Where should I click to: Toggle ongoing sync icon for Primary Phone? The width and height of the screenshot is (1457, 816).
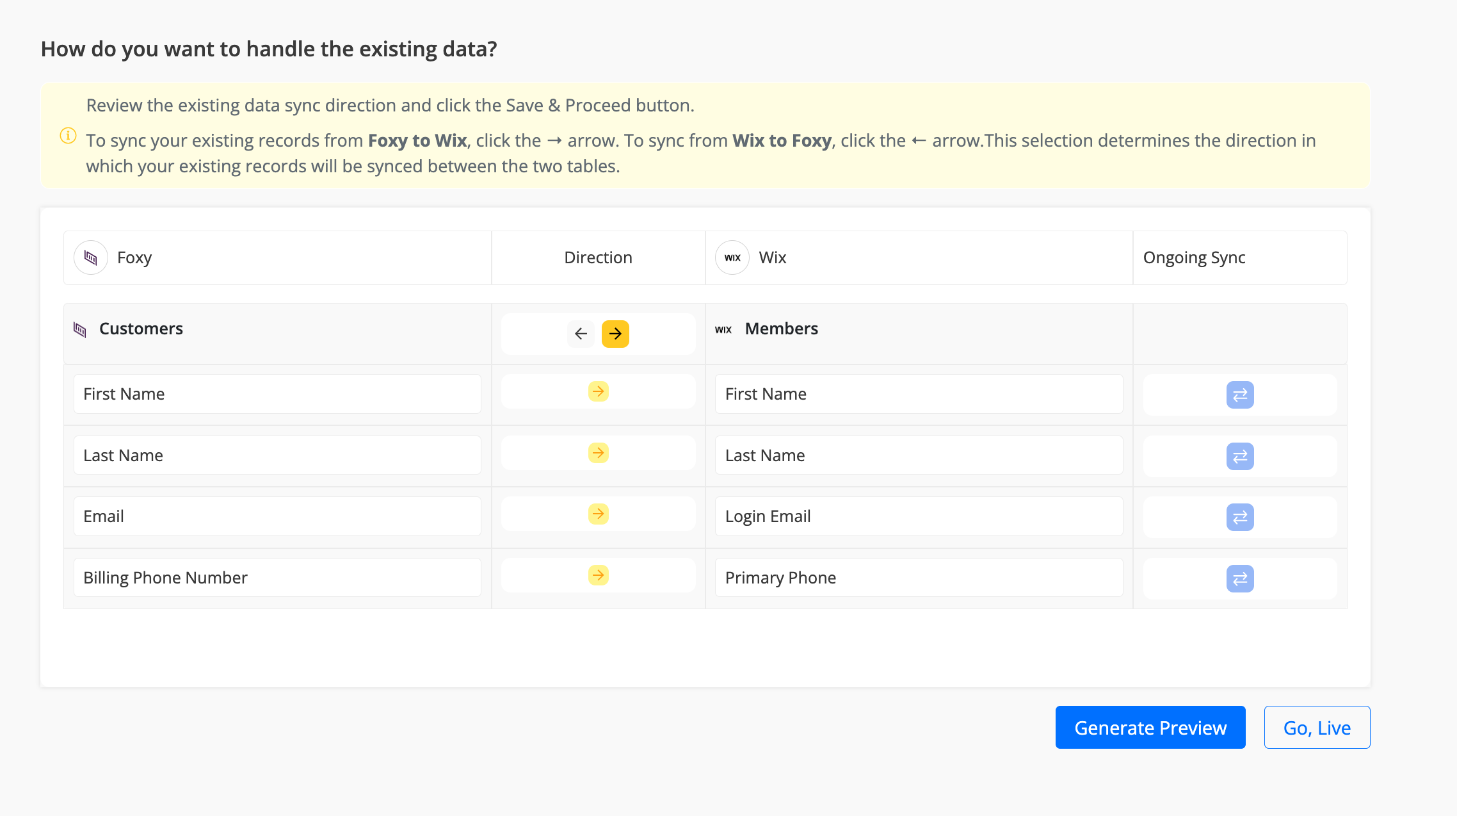(1240, 578)
